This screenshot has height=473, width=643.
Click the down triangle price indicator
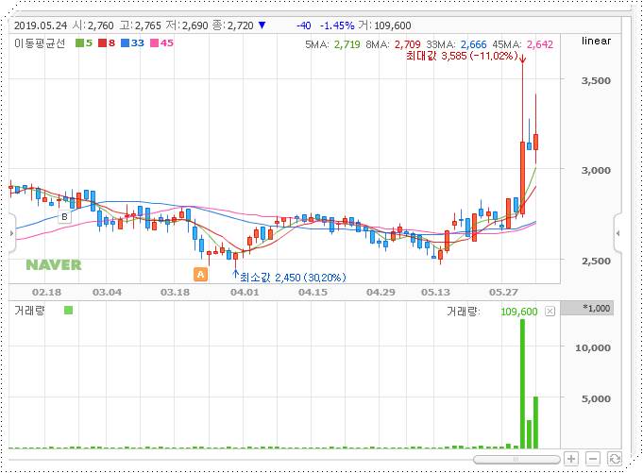262,25
